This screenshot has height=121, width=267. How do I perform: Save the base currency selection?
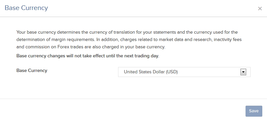(254, 111)
